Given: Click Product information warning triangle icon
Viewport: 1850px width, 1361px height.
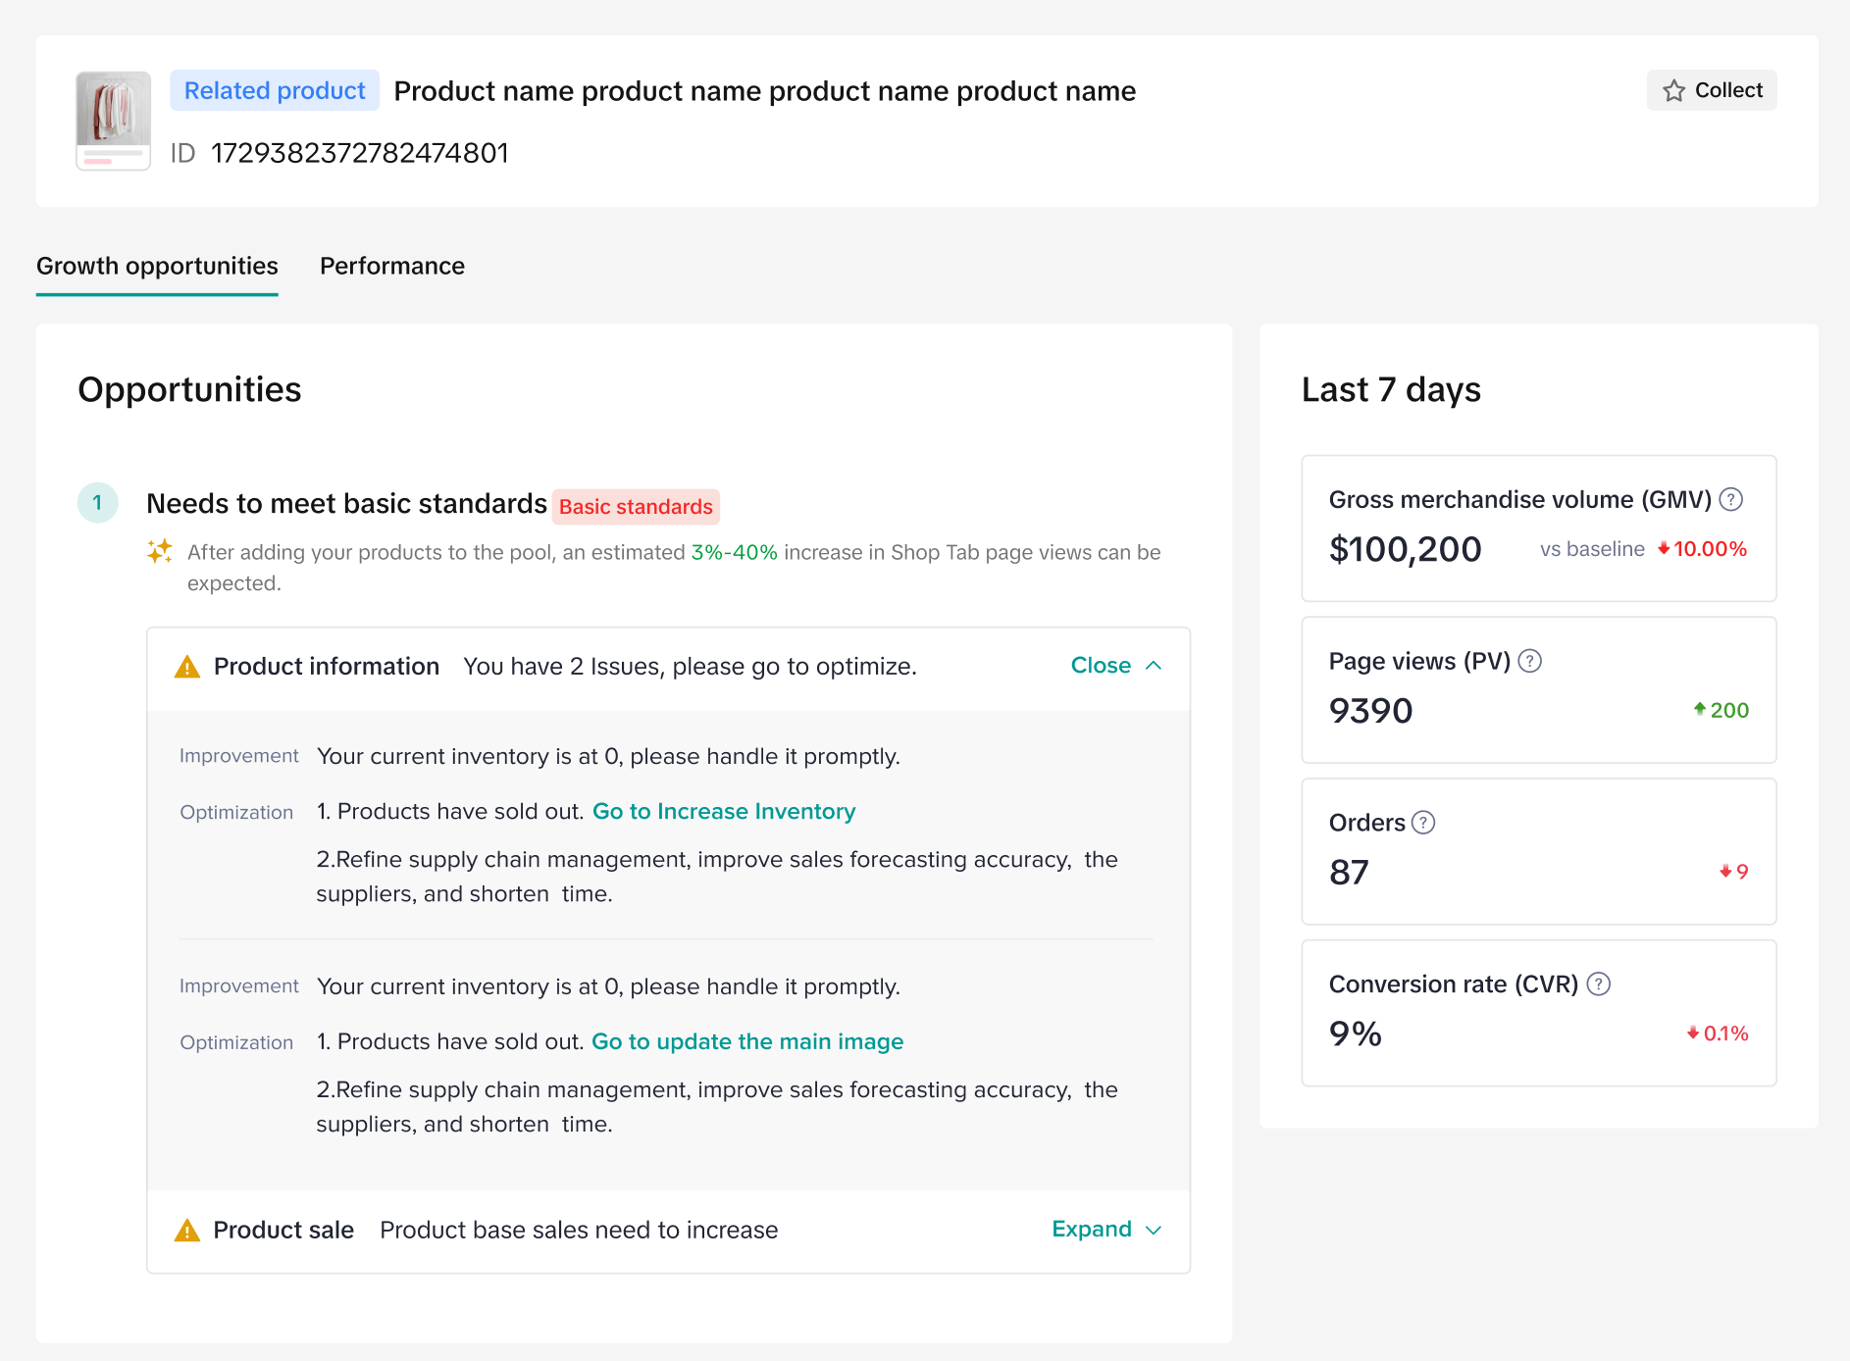Looking at the screenshot, I should pyautogui.click(x=186, y=668).
